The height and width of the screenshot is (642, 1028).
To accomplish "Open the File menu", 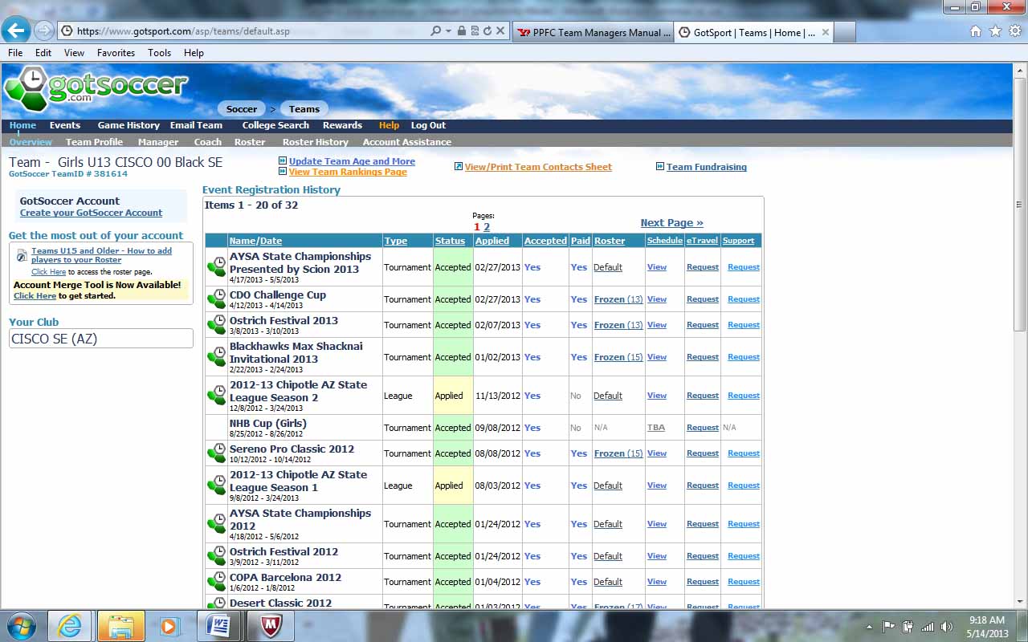I will click(15, 52).
